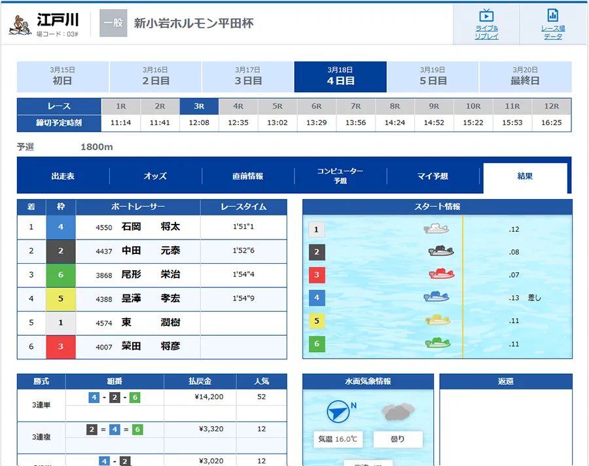Click yellow lane 5 color box

click(61, 299)
